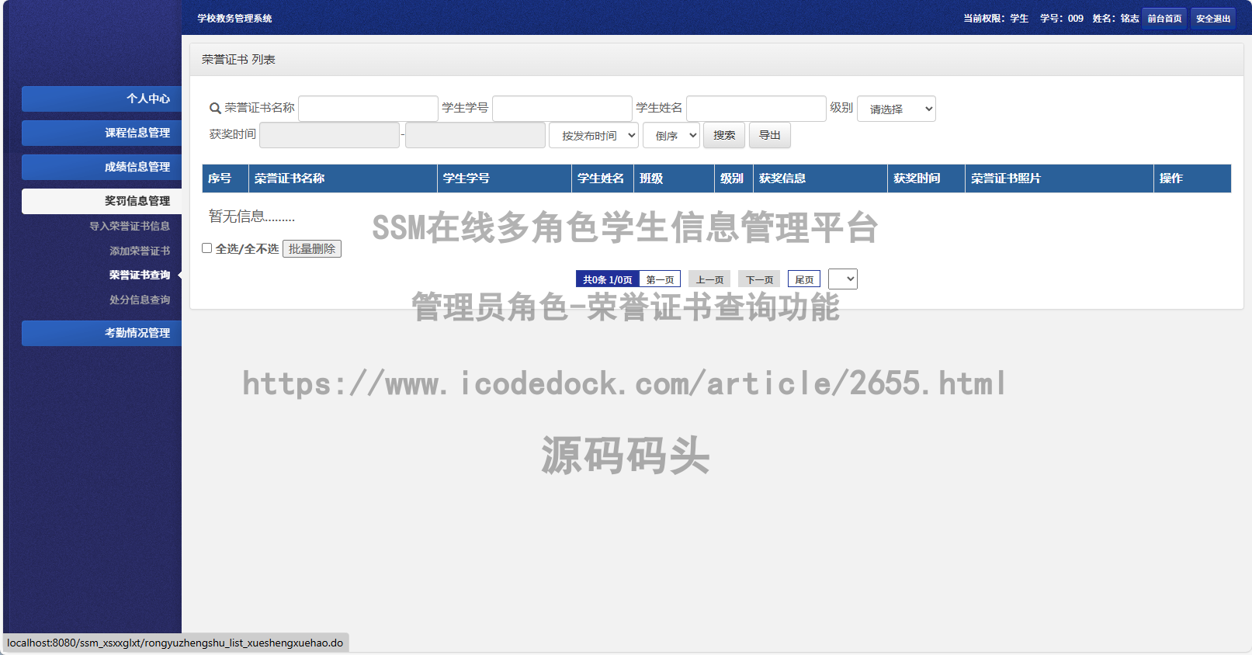Expand the 倒序 order dropdown
This screenshot has width=1252, height=655.
tap(671, 136)
